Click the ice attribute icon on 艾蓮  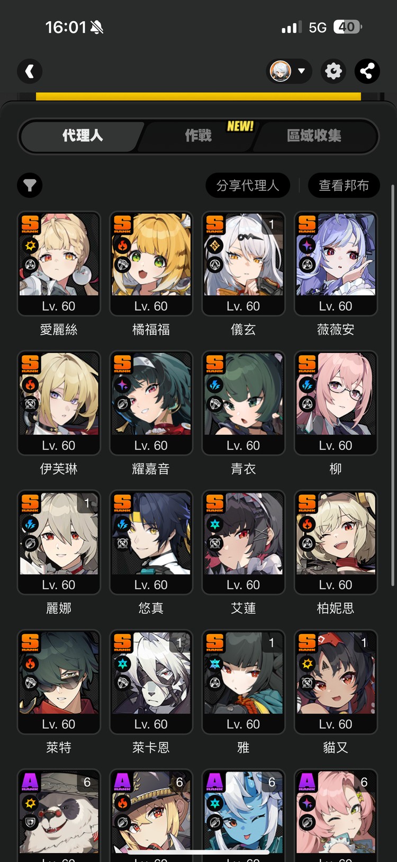pyautogui.click(x=215, y=524)
